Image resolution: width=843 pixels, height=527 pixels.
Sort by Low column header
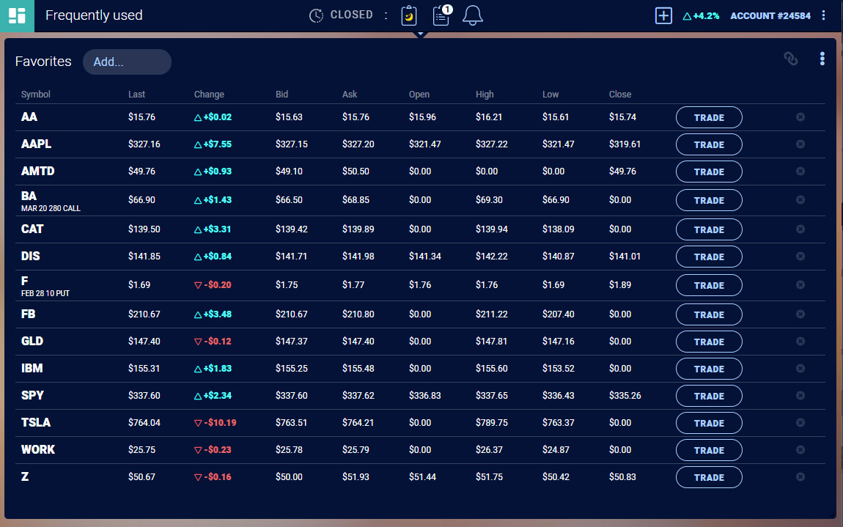(x=551, y=94)
